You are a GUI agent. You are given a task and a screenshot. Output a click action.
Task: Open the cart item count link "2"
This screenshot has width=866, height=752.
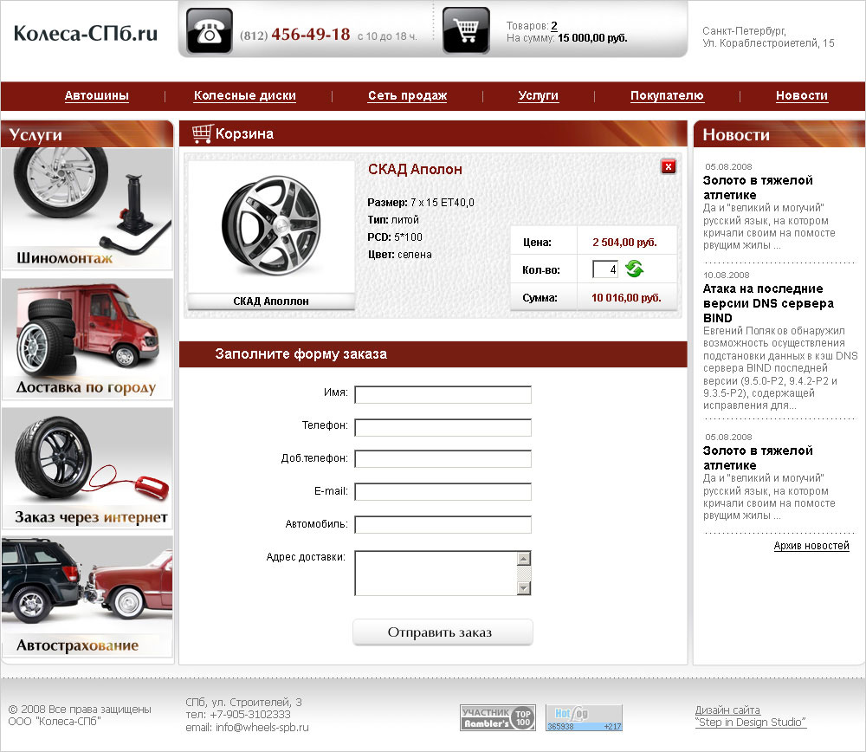click(x=554, y=25)
